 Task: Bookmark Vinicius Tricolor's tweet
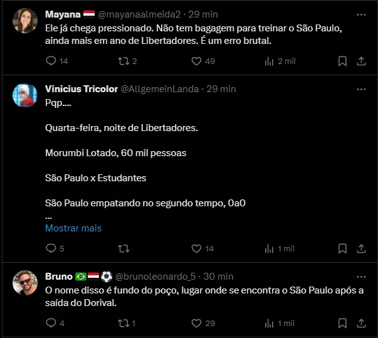342,248
